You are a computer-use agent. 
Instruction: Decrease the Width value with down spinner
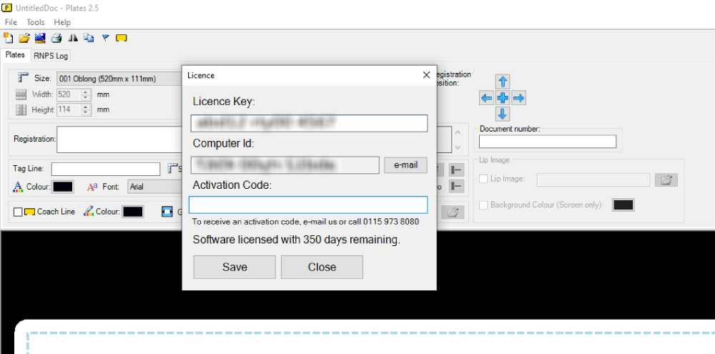86,98
